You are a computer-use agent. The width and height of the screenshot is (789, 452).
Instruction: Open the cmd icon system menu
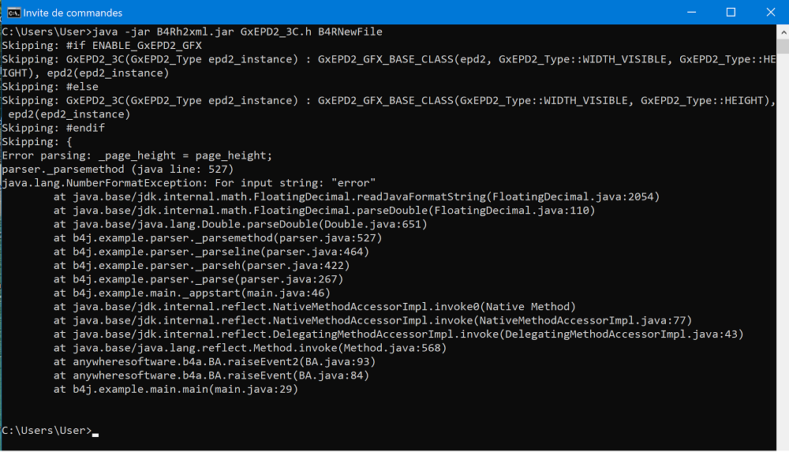click(13, 13)
